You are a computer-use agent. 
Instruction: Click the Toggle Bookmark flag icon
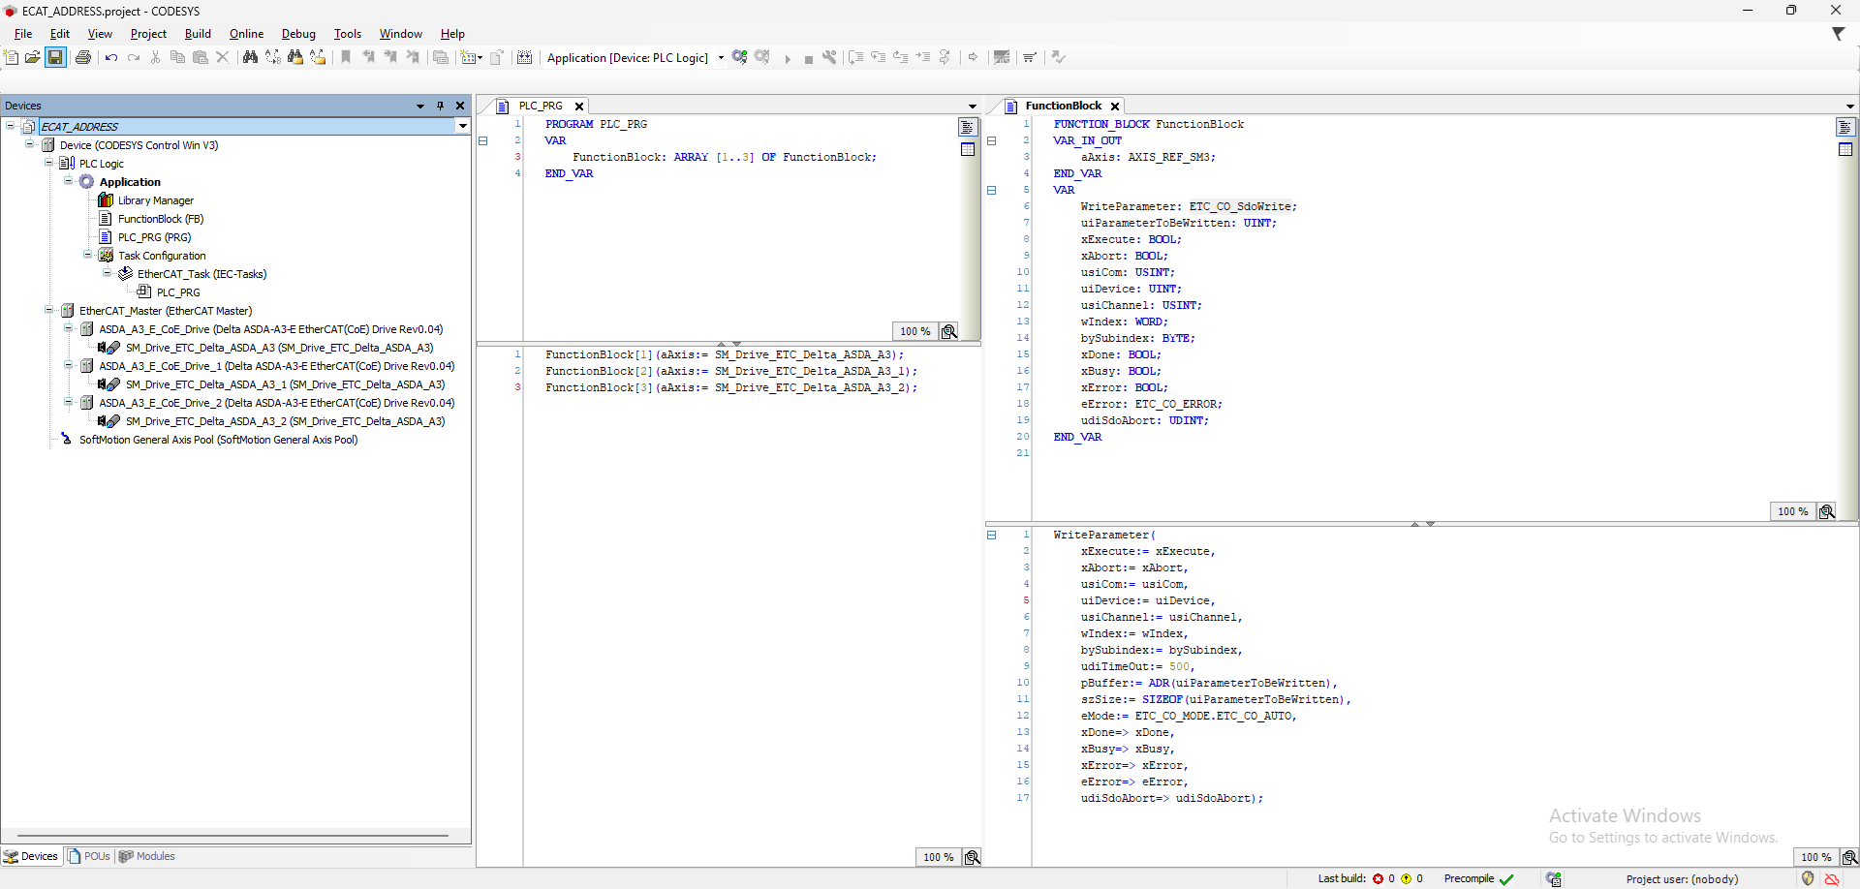click(x=346, y=58)
